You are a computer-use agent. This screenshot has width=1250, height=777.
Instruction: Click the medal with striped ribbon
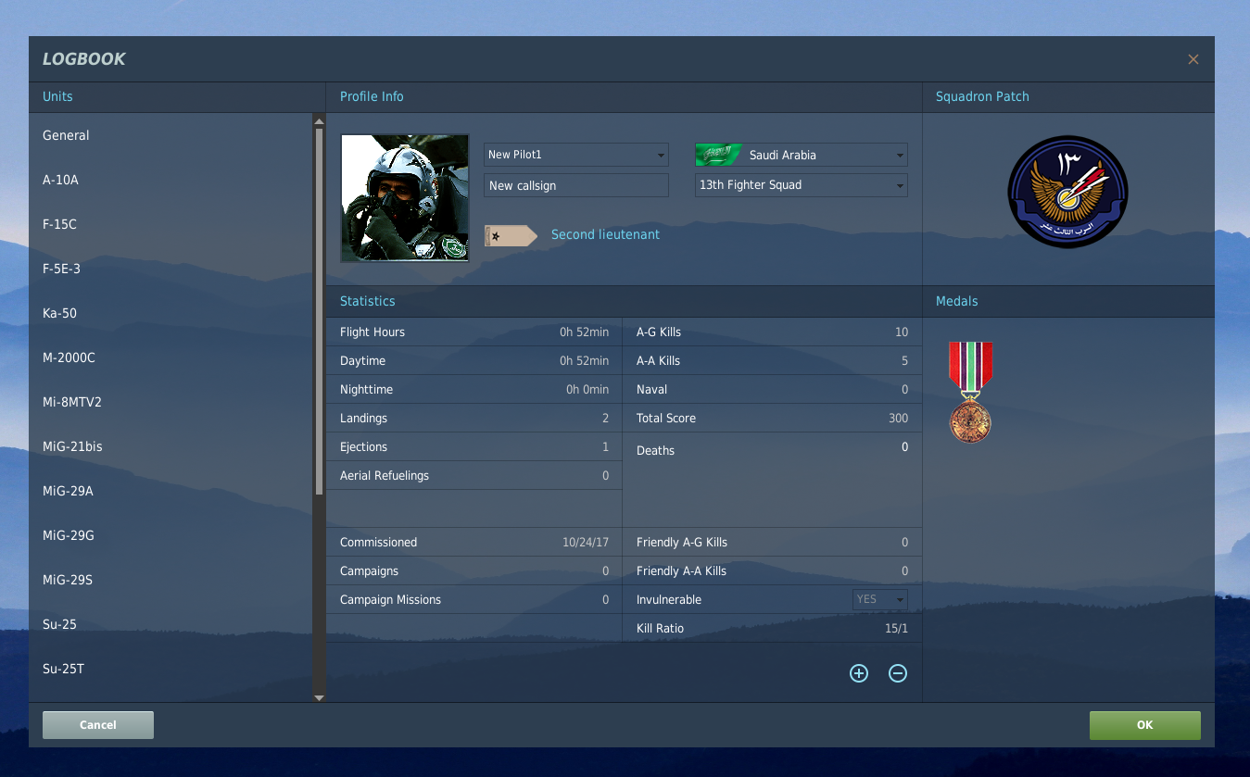click(970, 392)
